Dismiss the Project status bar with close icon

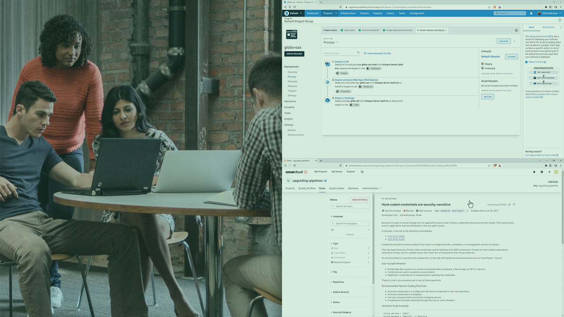point(516,30)
